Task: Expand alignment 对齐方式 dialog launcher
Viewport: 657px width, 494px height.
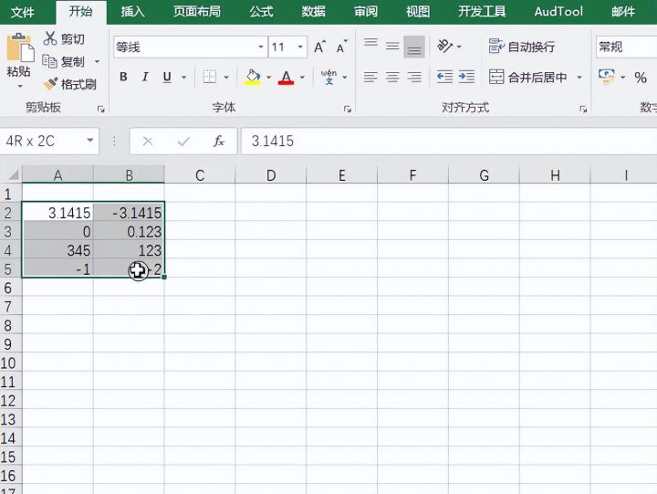Action: pos(583,109)
